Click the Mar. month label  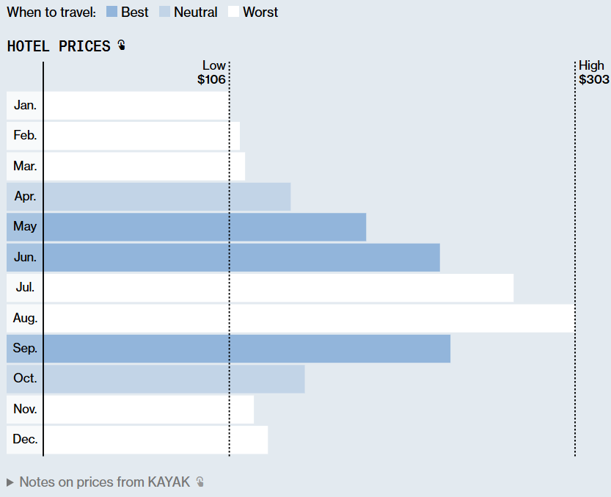click(x=25, y=167)
